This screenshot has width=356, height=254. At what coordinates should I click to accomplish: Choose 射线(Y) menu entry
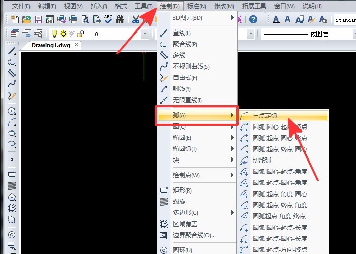coord(197,89)
